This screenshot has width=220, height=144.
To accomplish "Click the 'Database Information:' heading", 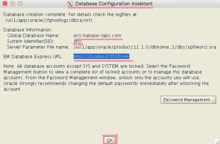I will click(x=28, y=30).
